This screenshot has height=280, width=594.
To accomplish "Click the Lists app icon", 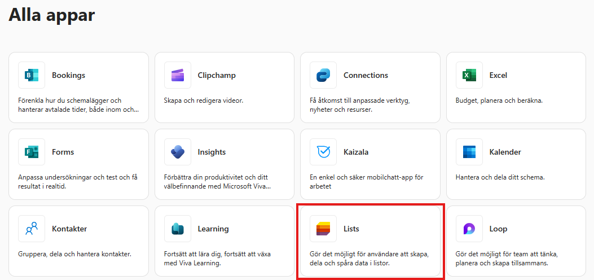I will click(323, 229).
